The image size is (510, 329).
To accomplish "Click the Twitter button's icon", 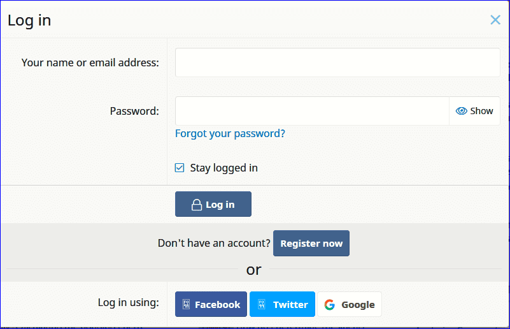I will click(261, 304).
